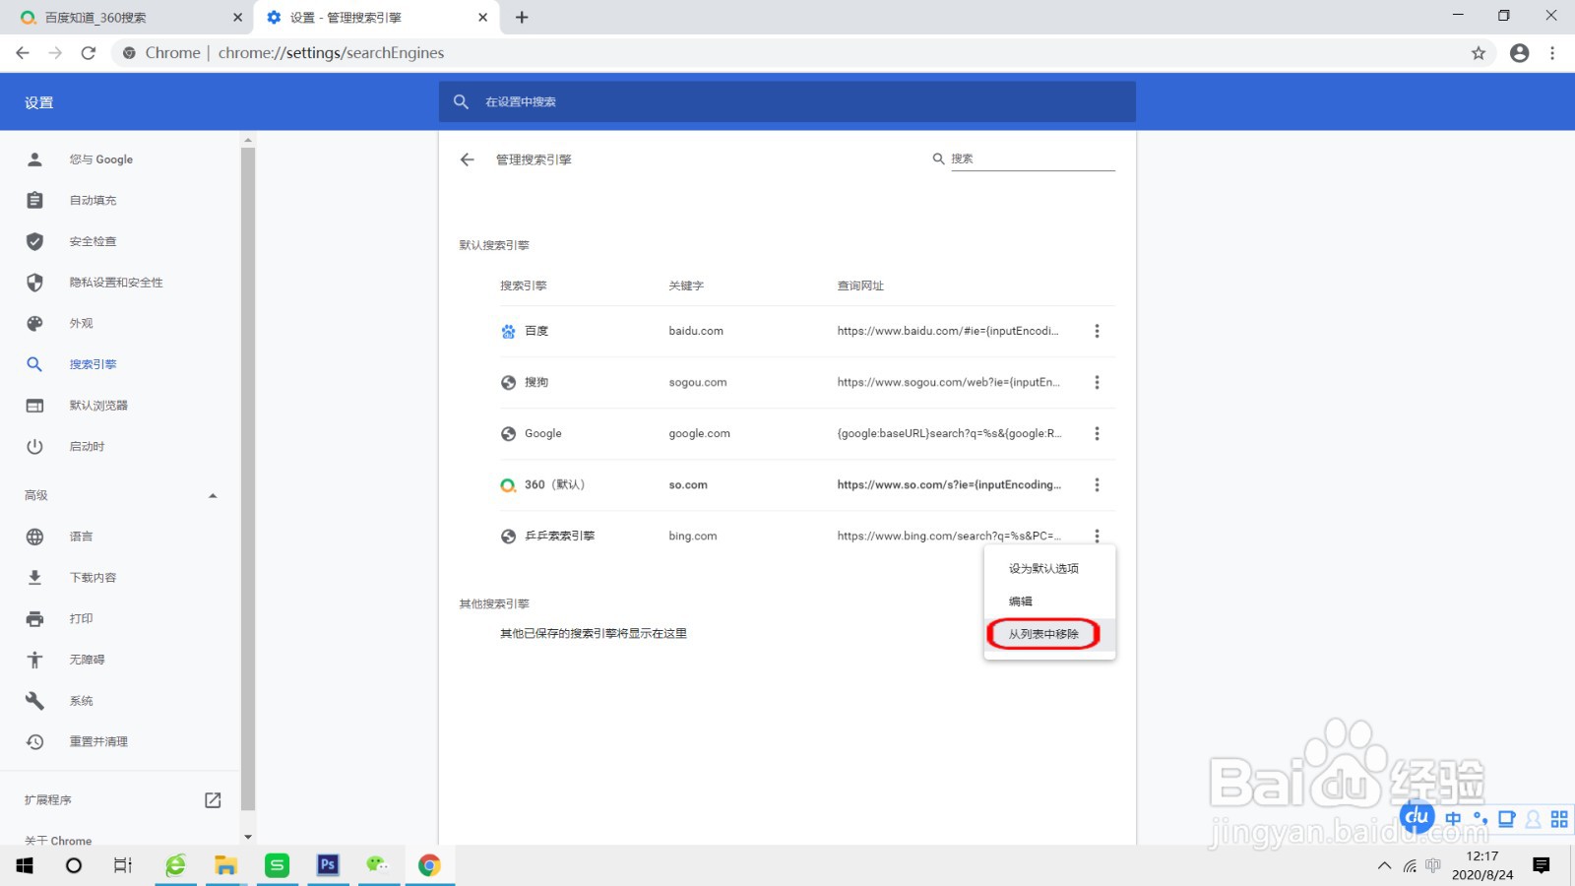Click the 您与 Google person icon

pyautogui.click(x=35, y=158)
